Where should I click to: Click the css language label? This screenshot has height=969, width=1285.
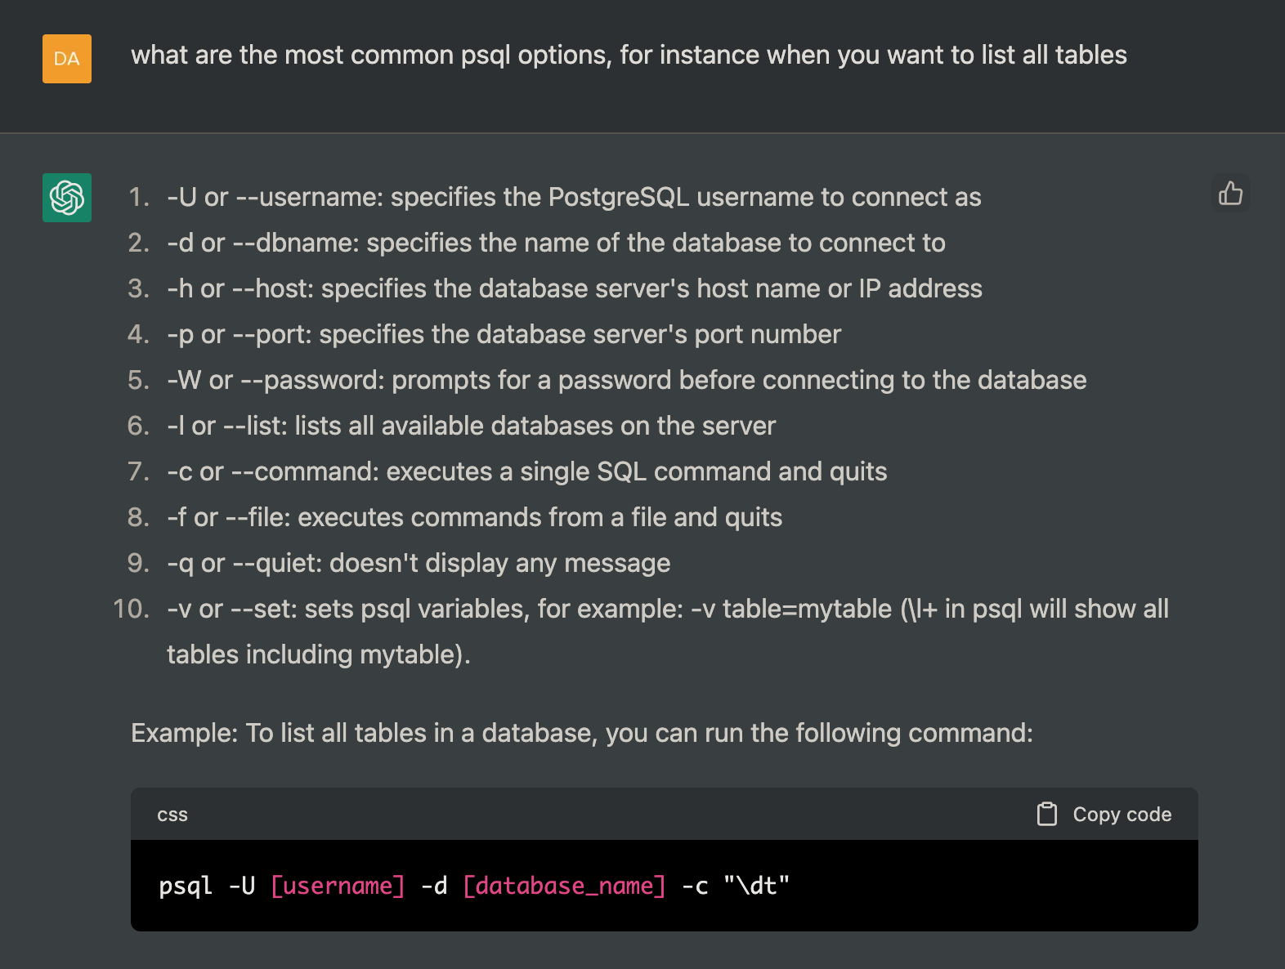(172, 815)
